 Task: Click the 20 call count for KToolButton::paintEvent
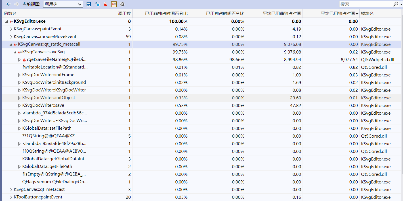pyautogui.click(x=128, y=197)
